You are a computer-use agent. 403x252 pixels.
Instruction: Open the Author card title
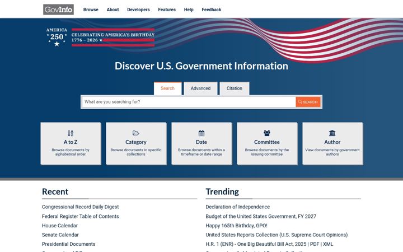coord(332,142)
